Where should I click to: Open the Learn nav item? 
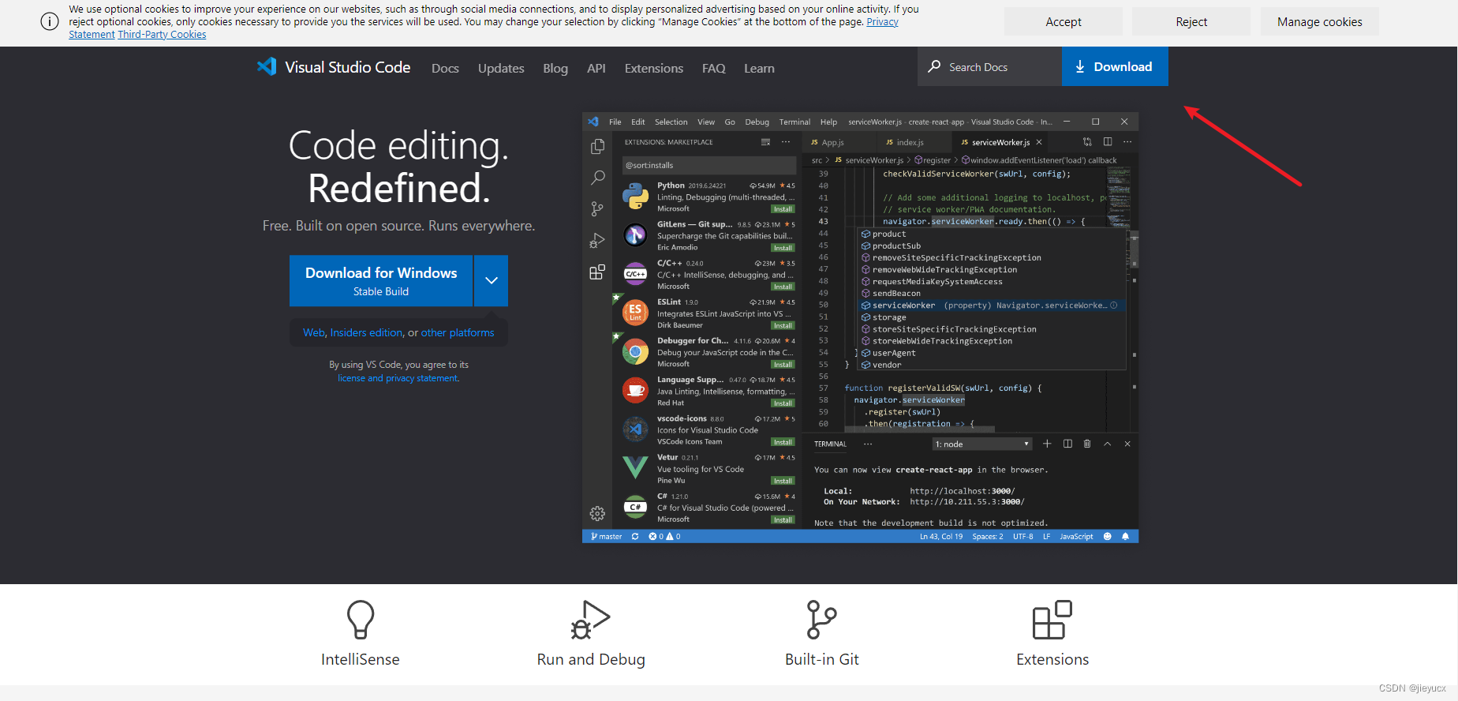pos(759,69)
